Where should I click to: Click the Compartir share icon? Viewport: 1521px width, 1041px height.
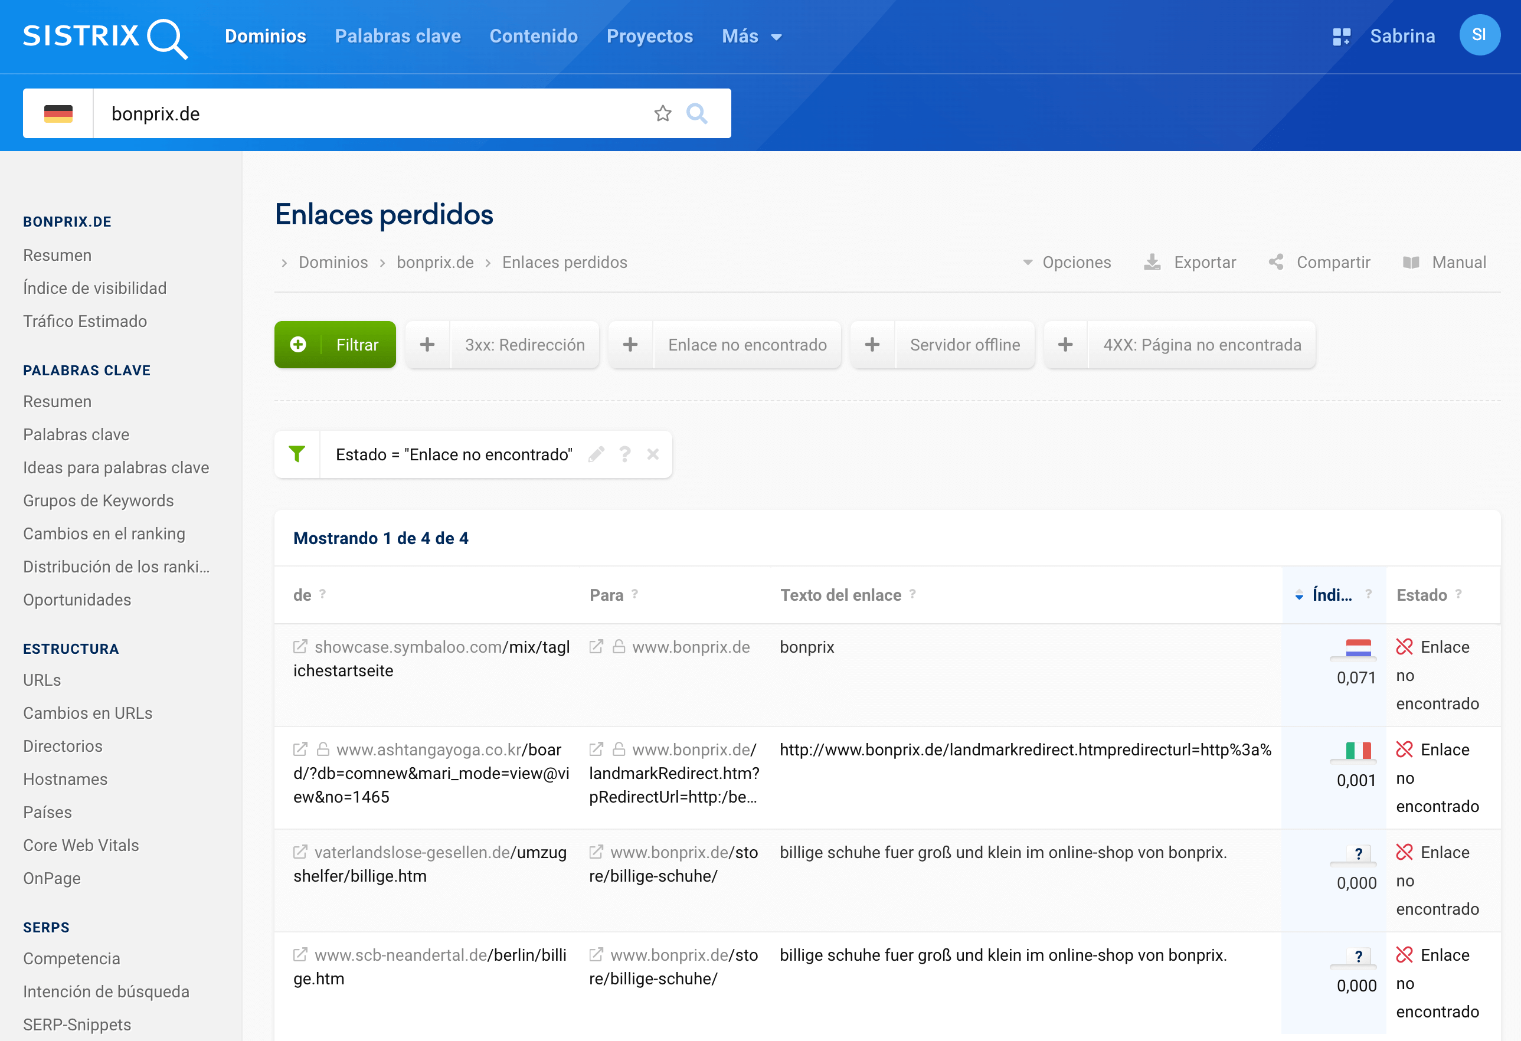pyautogui.click(x=1275, y=263)
